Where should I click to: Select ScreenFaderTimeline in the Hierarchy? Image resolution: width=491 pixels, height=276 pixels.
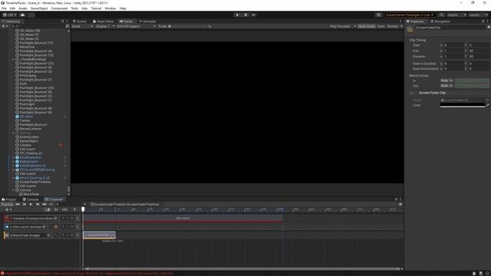[x=35, y=182]
